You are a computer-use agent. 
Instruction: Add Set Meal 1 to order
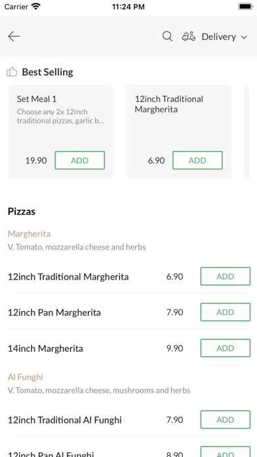click(80, 160)
